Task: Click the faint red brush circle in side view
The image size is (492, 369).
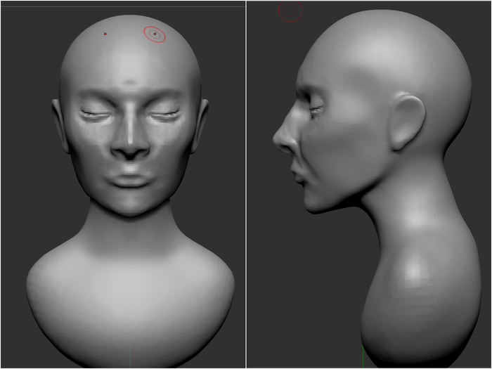Action: click(290, 9)
